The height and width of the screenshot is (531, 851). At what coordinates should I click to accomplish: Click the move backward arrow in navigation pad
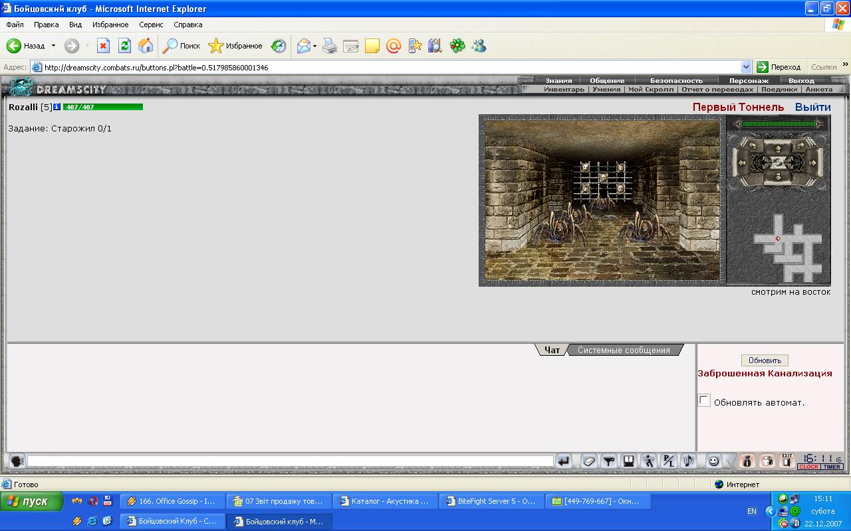(778, 177)
